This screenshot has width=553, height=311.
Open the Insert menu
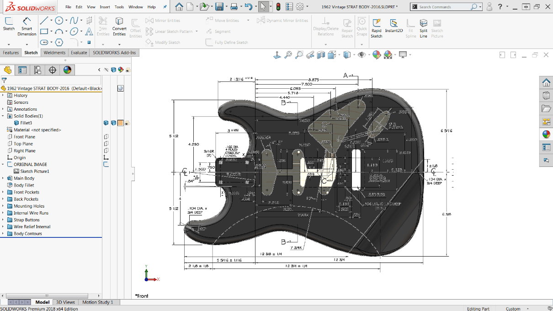click(104, 7)
